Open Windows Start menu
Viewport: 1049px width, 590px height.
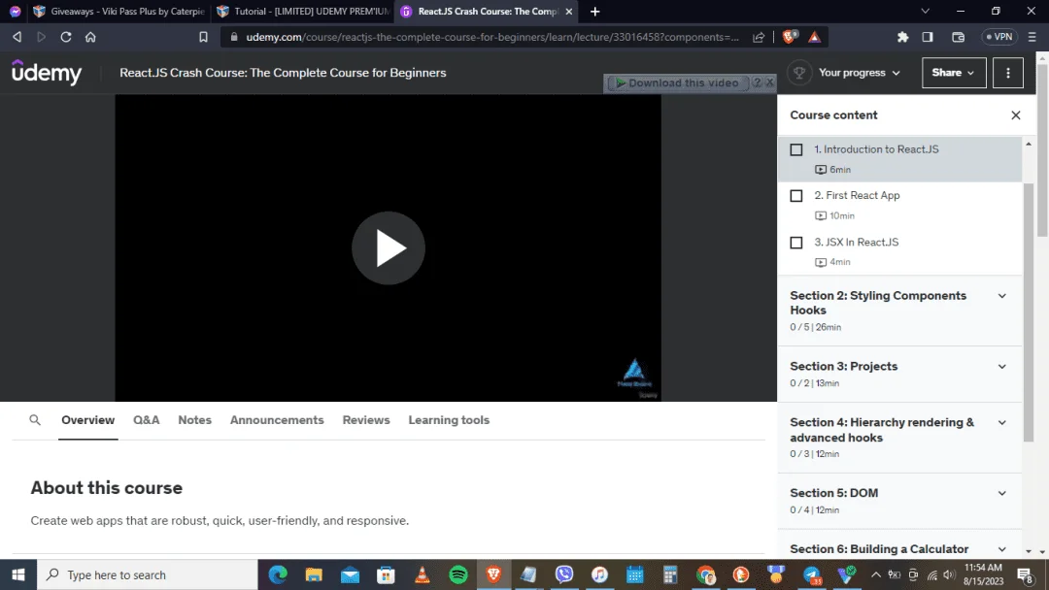(18, 574)
